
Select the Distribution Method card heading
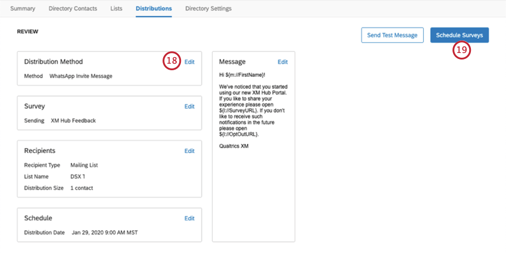click(54, 61)
